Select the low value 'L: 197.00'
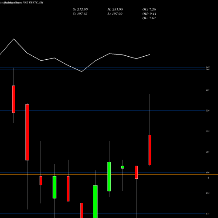 pyautogui.click(x=115, y=14)
